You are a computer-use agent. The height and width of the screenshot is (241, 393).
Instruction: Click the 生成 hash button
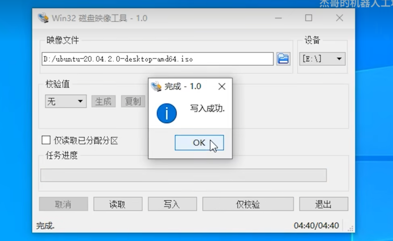coord(103,101)
